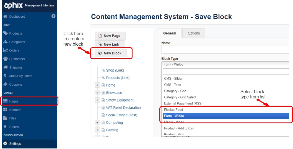Expand the Home page tree node
Viewport: 293px width, 149px height.
coord(97,85)
